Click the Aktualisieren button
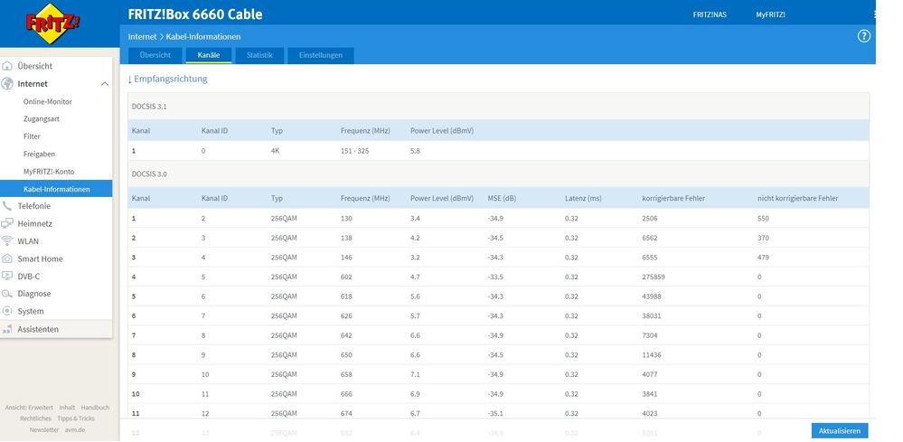 pos(839,431)
